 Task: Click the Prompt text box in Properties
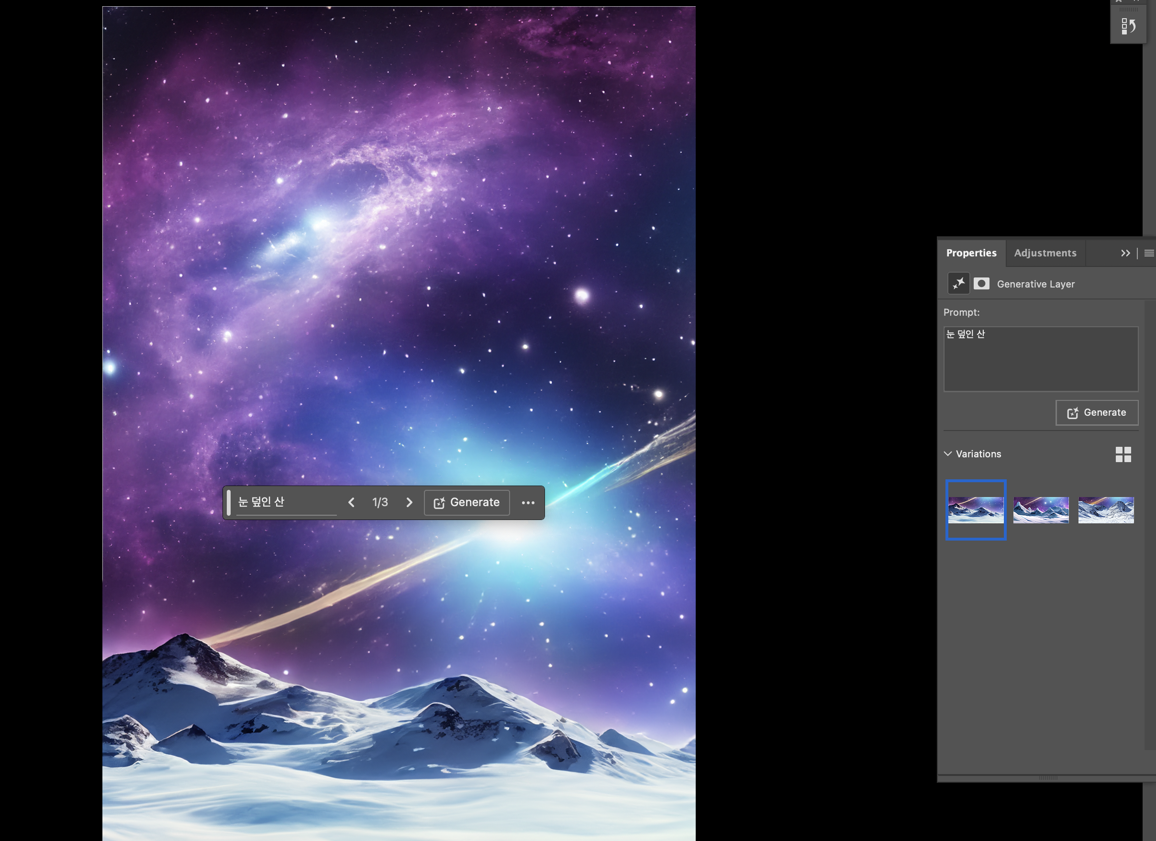[x=1040, y=359]
